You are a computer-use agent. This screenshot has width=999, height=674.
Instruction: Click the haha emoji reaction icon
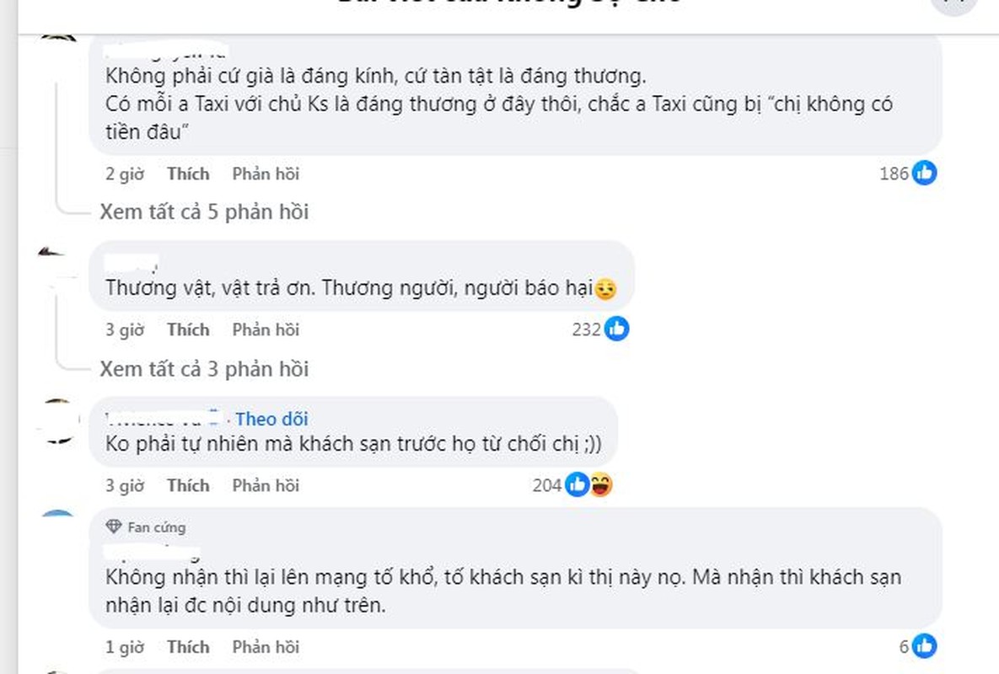tap(601, 485)
